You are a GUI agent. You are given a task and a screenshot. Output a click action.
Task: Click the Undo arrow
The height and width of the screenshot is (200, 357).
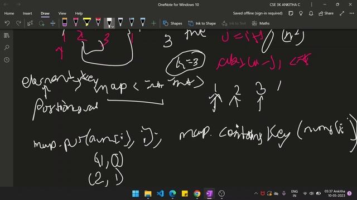coord(7,23)
